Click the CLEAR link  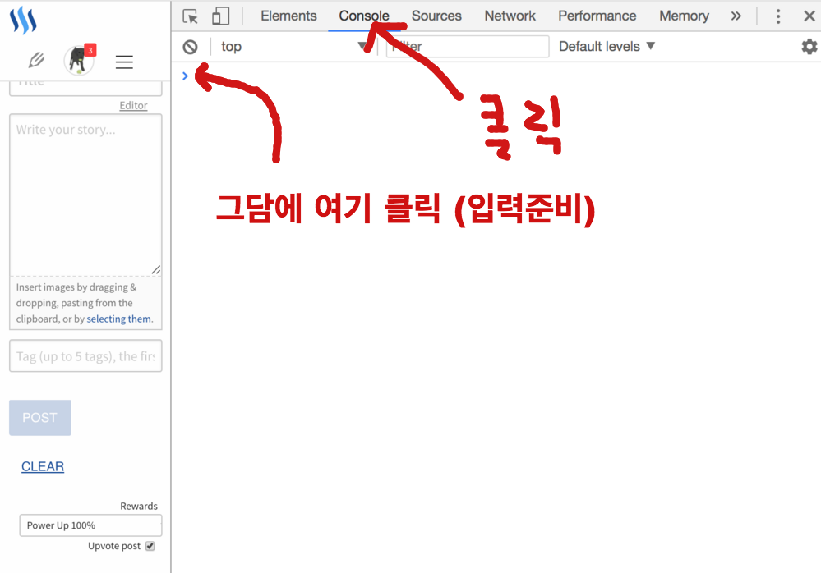(43, 466)
